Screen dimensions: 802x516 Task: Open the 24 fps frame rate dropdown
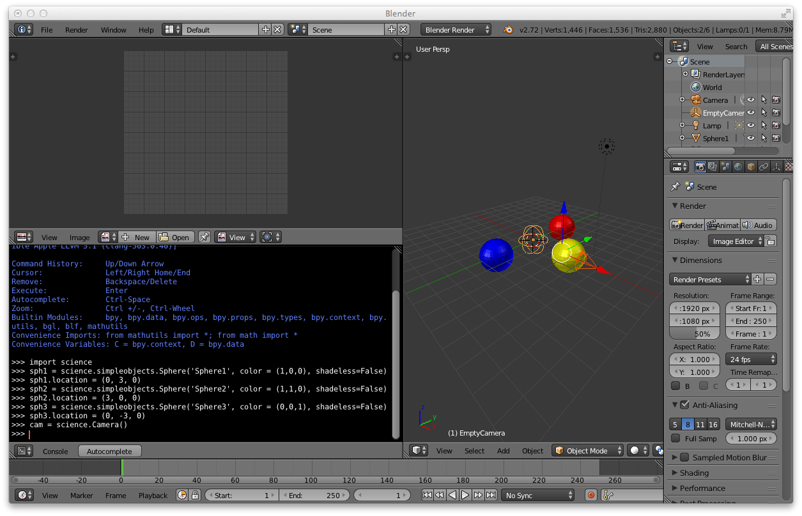point(751,359)
